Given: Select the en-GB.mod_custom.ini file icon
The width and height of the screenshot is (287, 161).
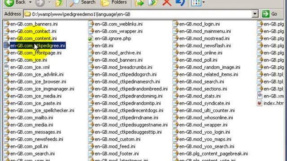Looking at the screenshot, I should tap(91, 139).
